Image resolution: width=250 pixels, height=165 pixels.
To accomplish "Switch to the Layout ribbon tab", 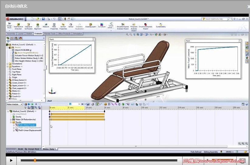I will pyautogui.click(x=21, y=34).
